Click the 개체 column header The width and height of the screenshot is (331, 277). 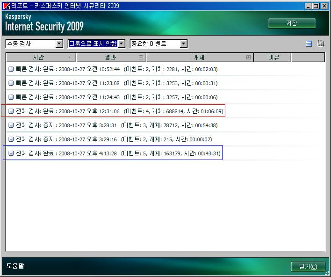tap(200, 57)
